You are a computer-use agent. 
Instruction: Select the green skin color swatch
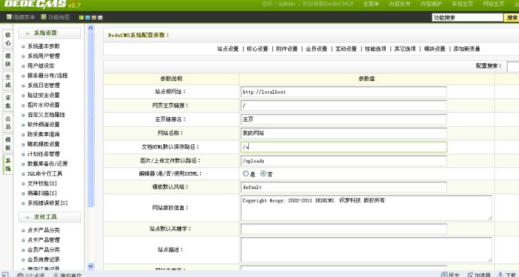point(81,18)
